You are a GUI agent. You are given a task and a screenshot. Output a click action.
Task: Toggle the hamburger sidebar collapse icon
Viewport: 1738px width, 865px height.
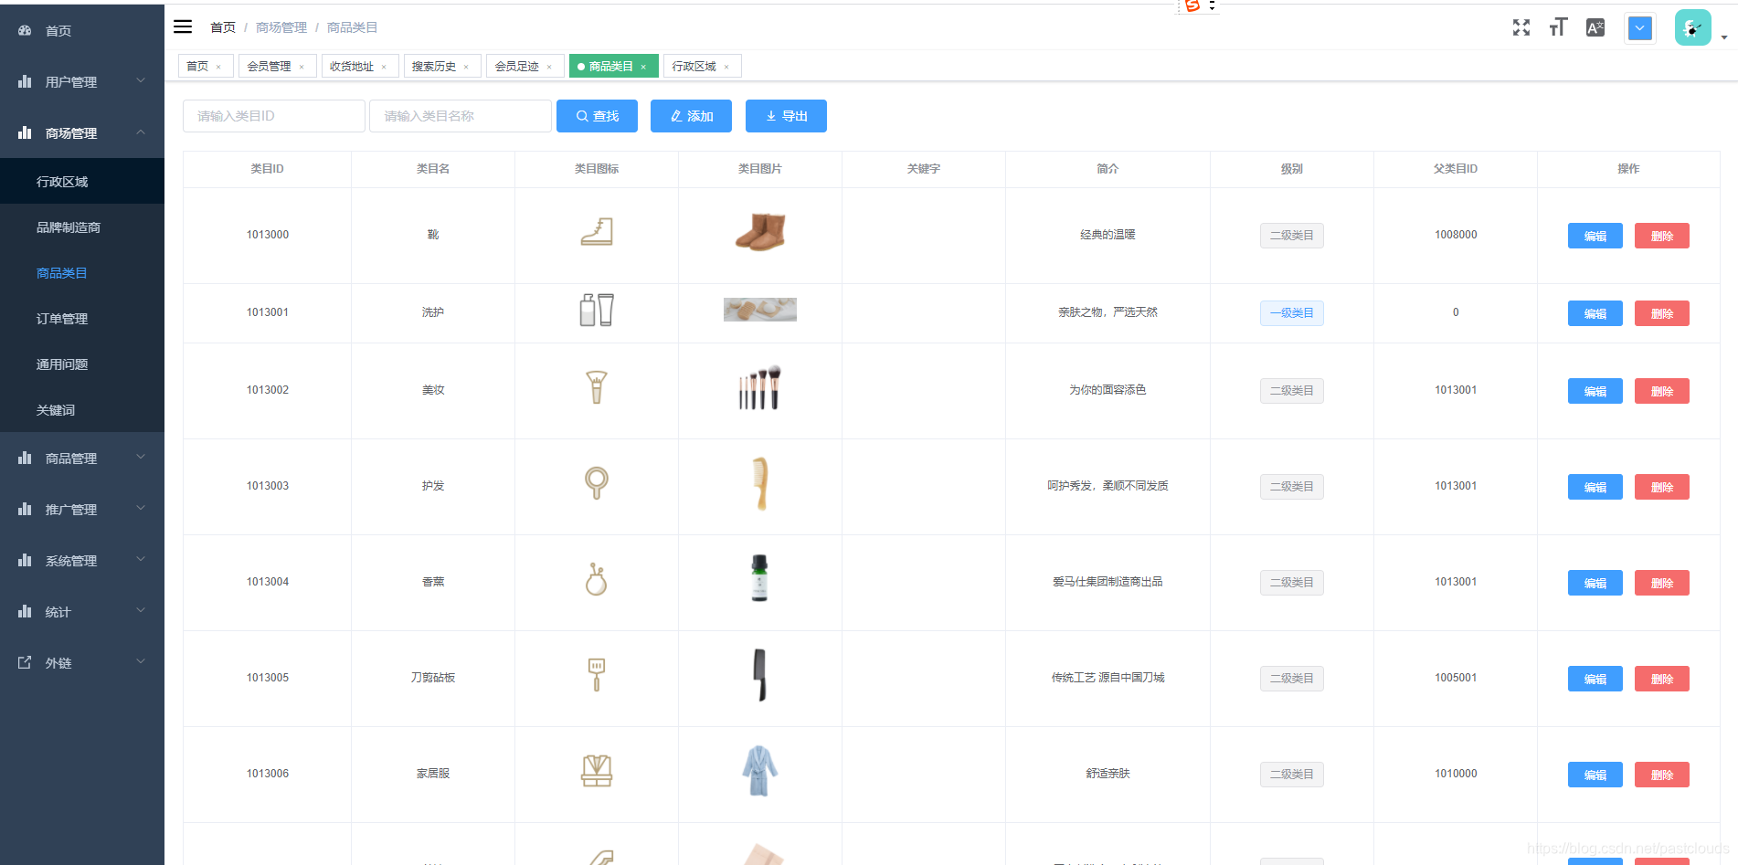(183, 26)
